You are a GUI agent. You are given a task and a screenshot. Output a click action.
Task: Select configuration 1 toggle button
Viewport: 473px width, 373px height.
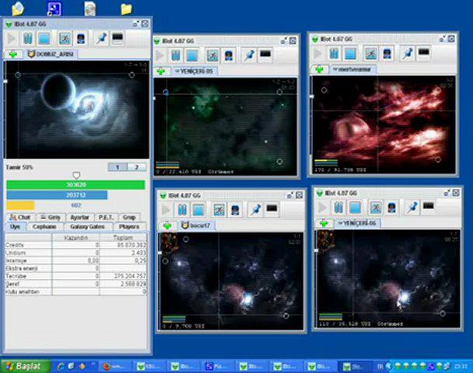tap(117, 167)
